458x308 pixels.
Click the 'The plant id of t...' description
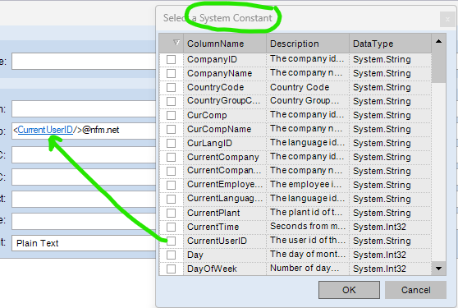[x=308, y=213]
